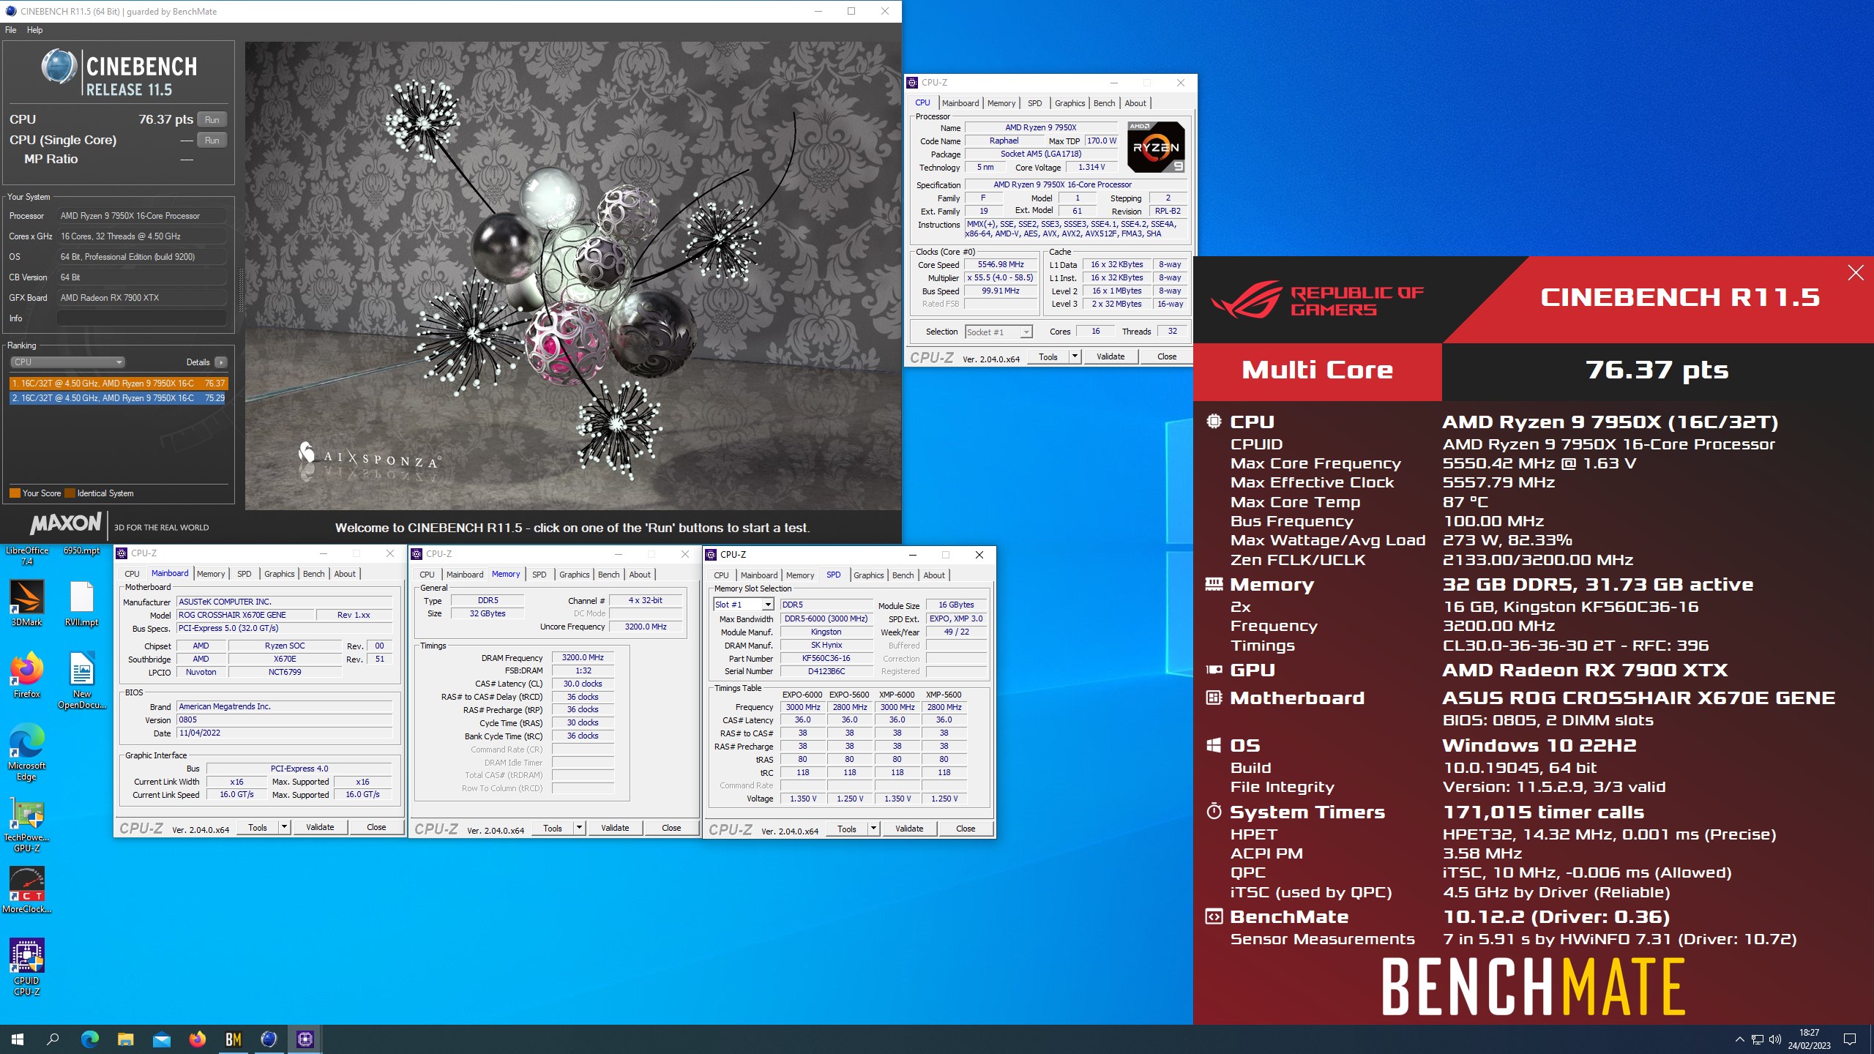Launch Firefox from desktop icon

coord(27,674)
